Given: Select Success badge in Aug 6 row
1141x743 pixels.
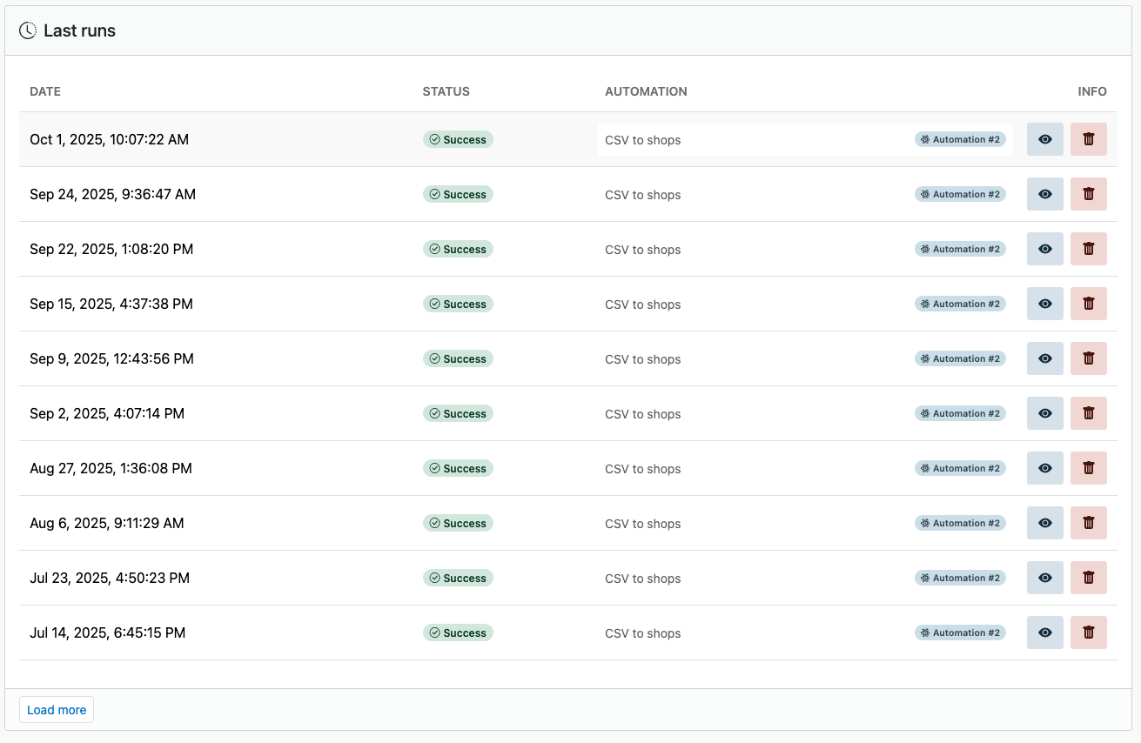Looking at the screenshot, I should point(458,523).
